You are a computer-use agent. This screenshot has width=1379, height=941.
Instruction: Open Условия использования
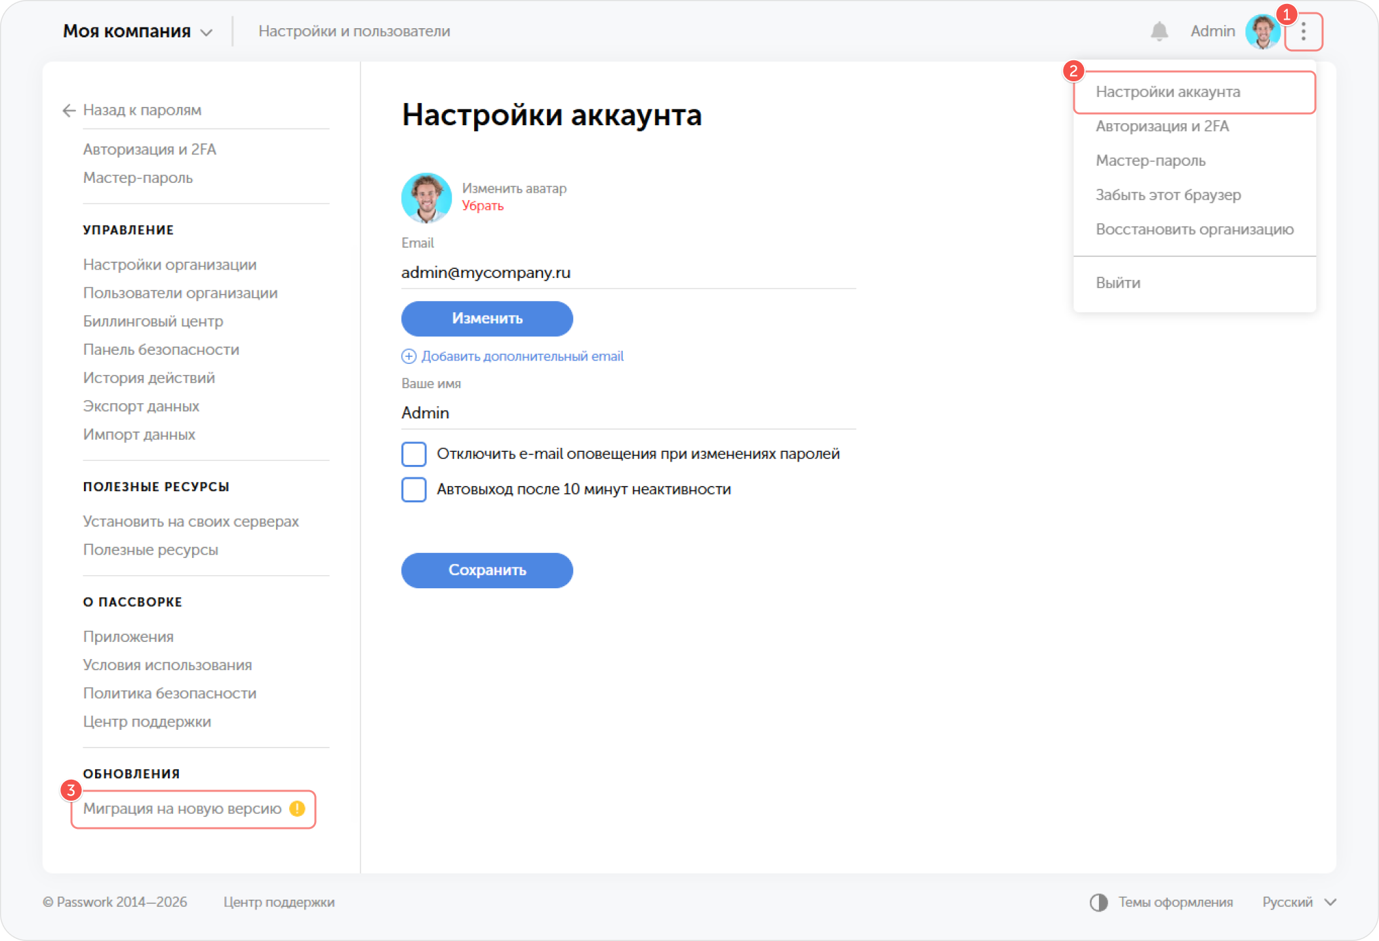[x=167, y=665]
